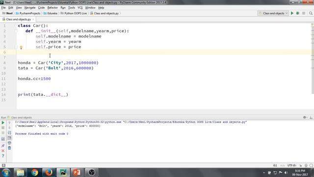Open the Edit menu
This screenshot has height=177, width=314.
click(11, 8)
